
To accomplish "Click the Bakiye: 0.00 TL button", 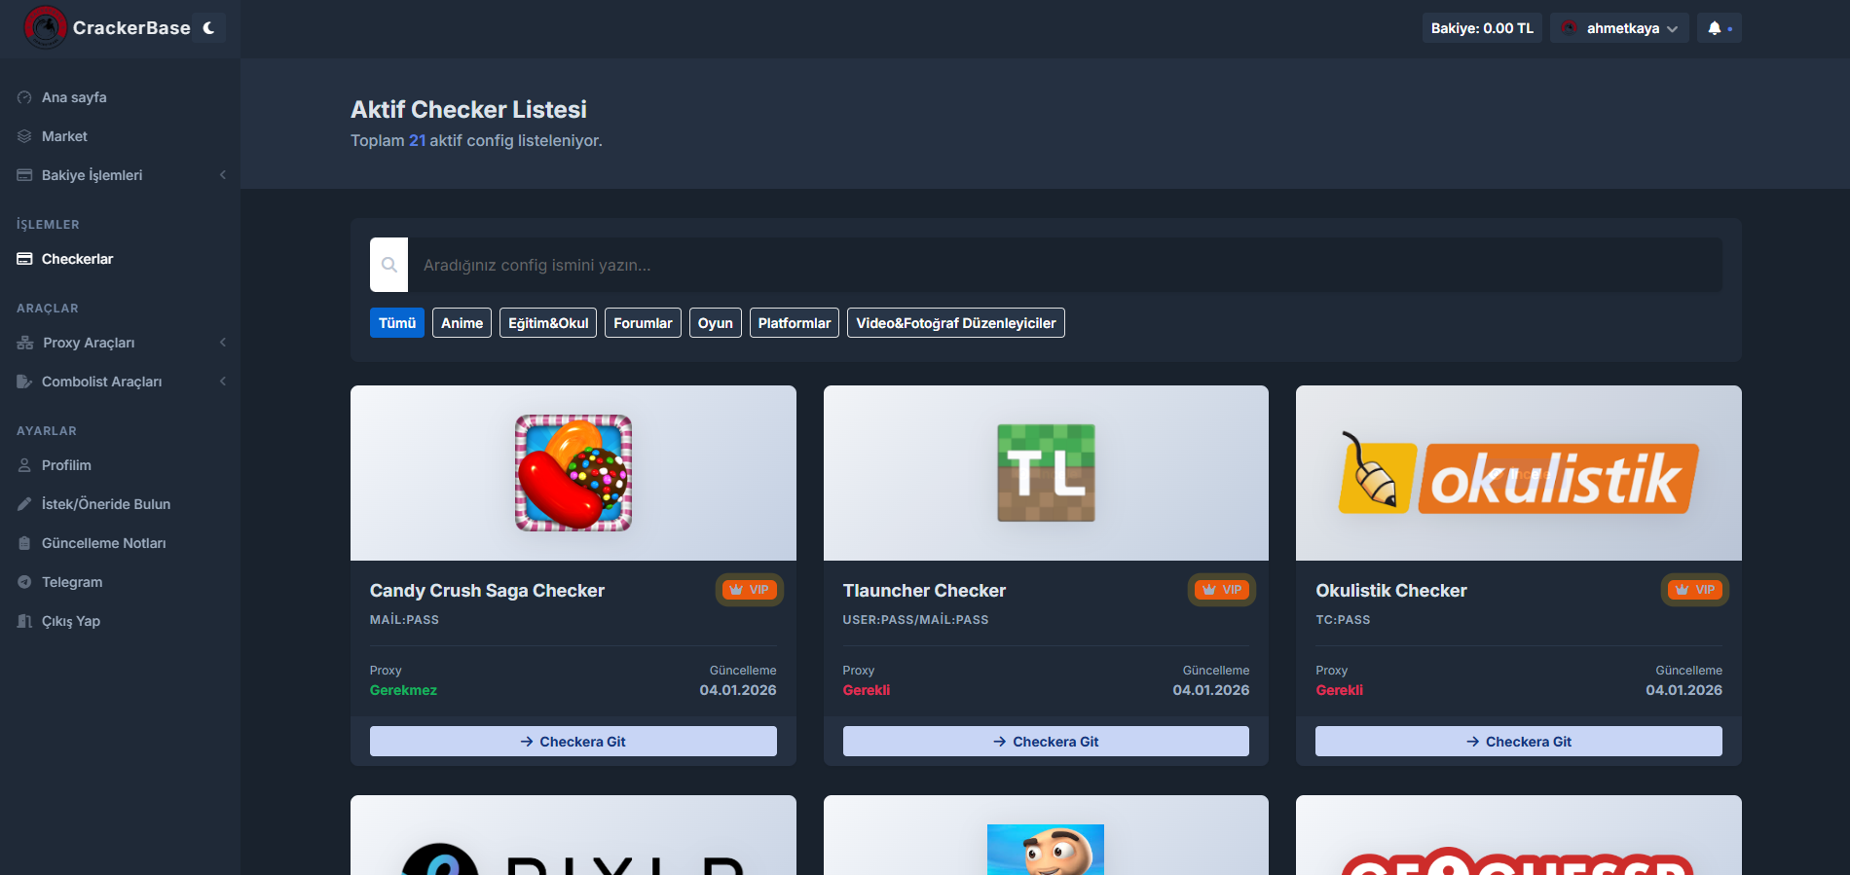I will [1482, 28].
